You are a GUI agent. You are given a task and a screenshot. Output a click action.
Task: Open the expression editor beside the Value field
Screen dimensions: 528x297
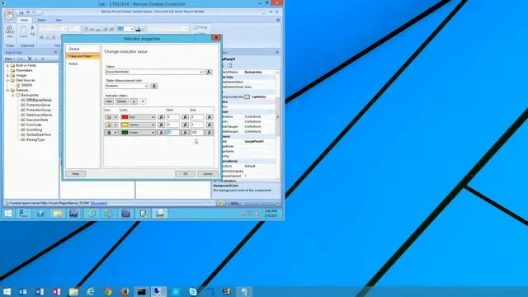pyautogui.click(x=209, y=72)
